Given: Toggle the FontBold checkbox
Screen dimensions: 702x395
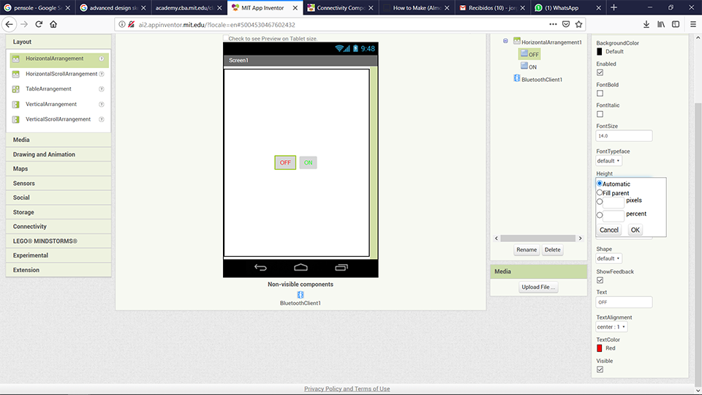Looking at the screenshot, I should (x=600, y=93).
